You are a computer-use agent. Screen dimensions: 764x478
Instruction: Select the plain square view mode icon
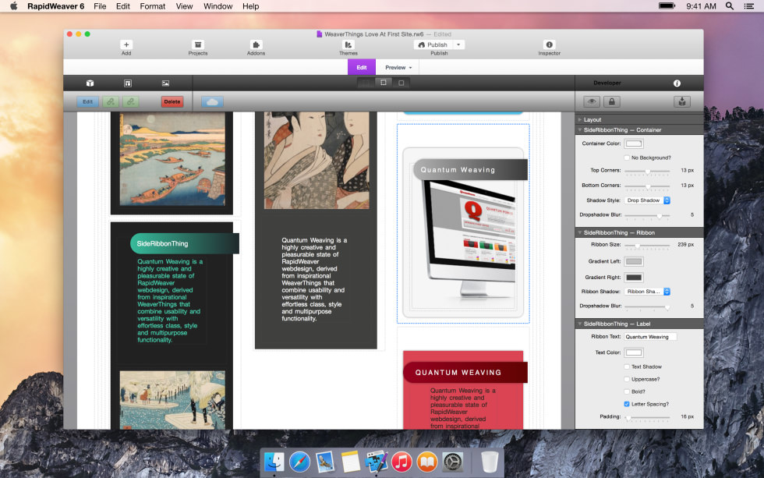click(401, 83)
